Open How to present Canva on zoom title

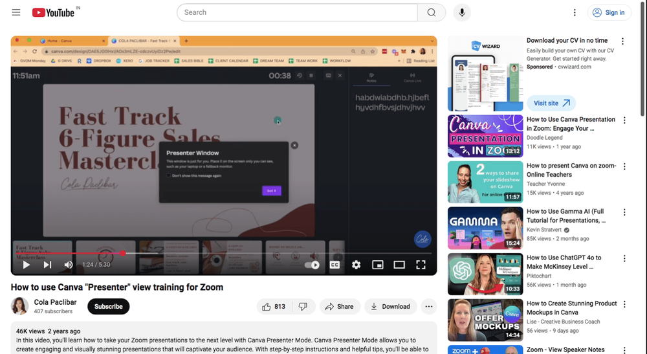coord(571,170)
